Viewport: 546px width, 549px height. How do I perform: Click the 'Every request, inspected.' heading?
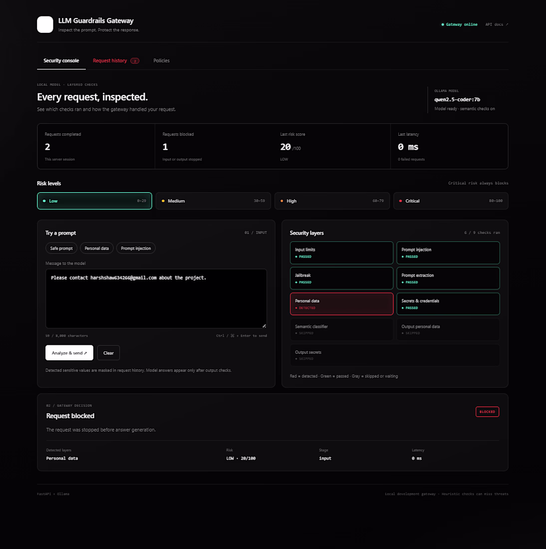pyautogui.click(x=92, y=97)
